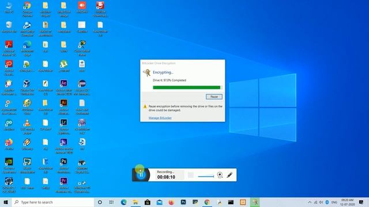
Task: Open Microsoft Edge from the taskbar
Action: [x=123, y=202]
